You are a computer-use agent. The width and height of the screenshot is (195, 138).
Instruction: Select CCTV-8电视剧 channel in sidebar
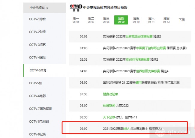click(x=44, y=121)
